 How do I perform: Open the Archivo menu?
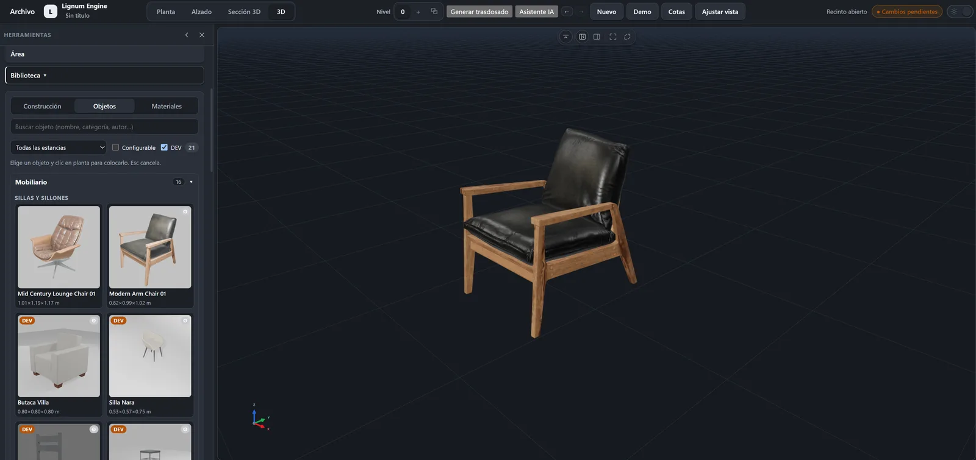(x=23, y=12)
